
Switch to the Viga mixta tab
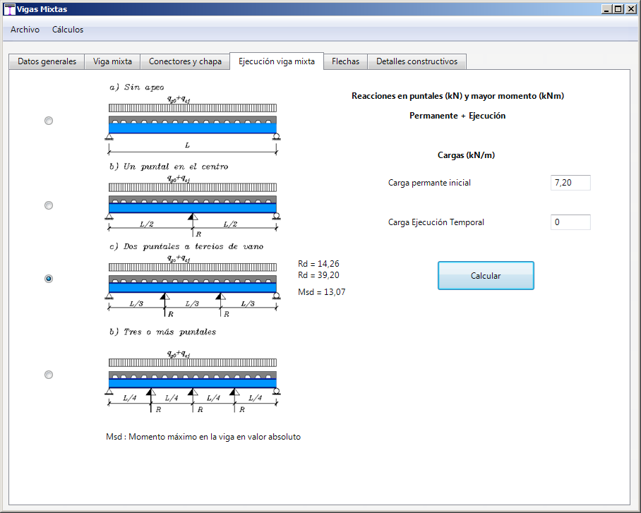[112, 61]
